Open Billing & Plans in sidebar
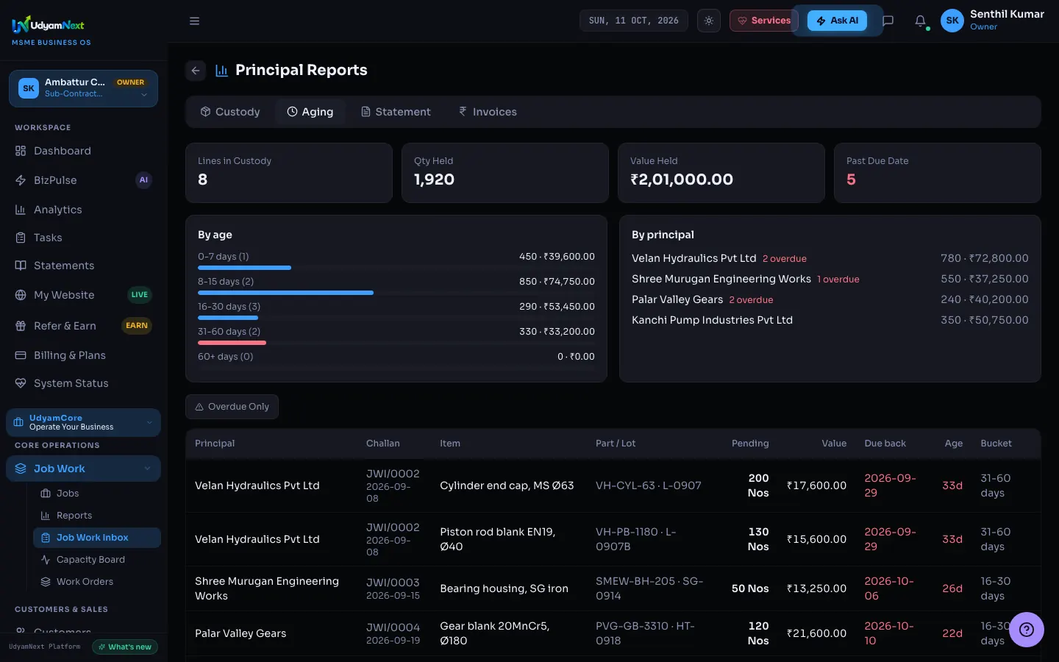The width and height of the screenshot is (1059, 662). [83, 355]
